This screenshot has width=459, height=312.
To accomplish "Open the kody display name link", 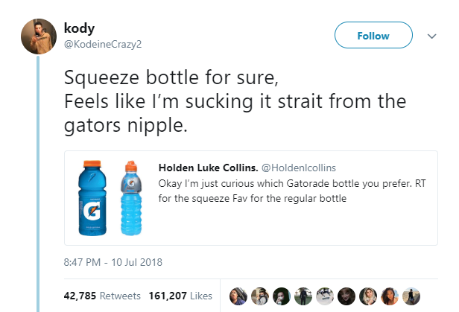I will point(80,27).
